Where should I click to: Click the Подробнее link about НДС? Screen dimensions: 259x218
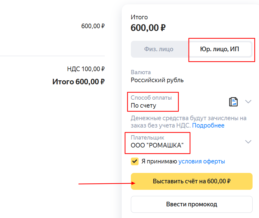(x=208, y=125)
